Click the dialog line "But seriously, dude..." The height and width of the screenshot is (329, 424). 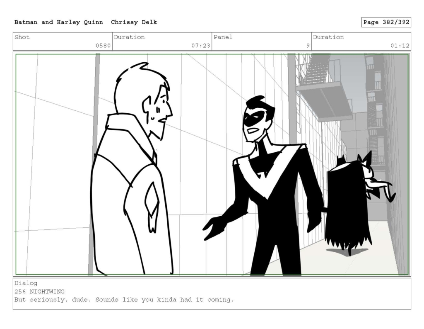click(x=124, y=300)
